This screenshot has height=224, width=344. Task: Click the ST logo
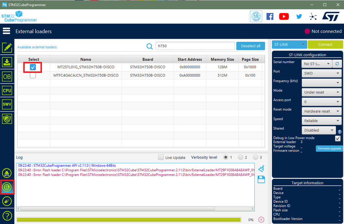[x=331, y=17]
